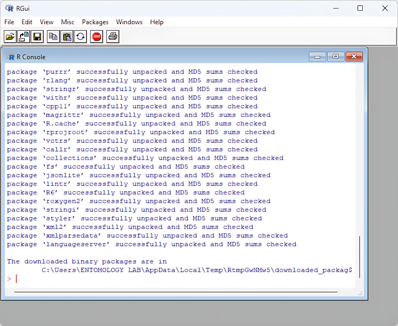398x326 pixels.
Task: Open the Windows menu
Action: click(129, 22)
